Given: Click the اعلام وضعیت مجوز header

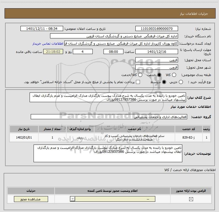Looking at the screenshot, I should [x=112, y=191].
